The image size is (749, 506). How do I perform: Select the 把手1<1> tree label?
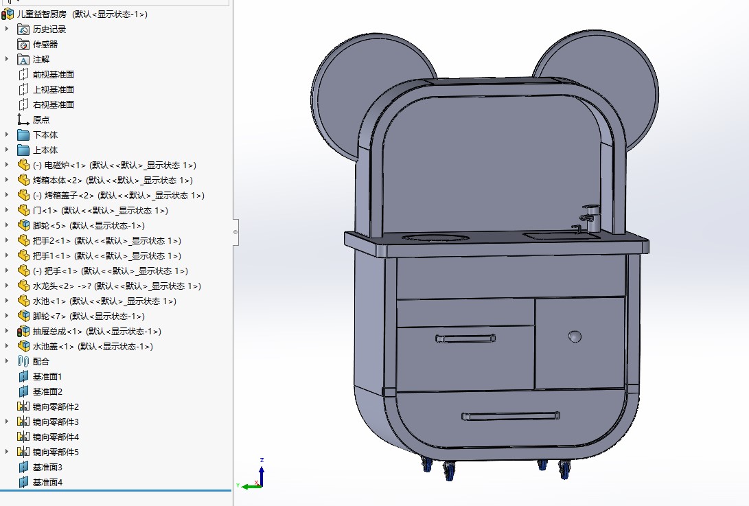pyautogui.click(x=107, y=256)
